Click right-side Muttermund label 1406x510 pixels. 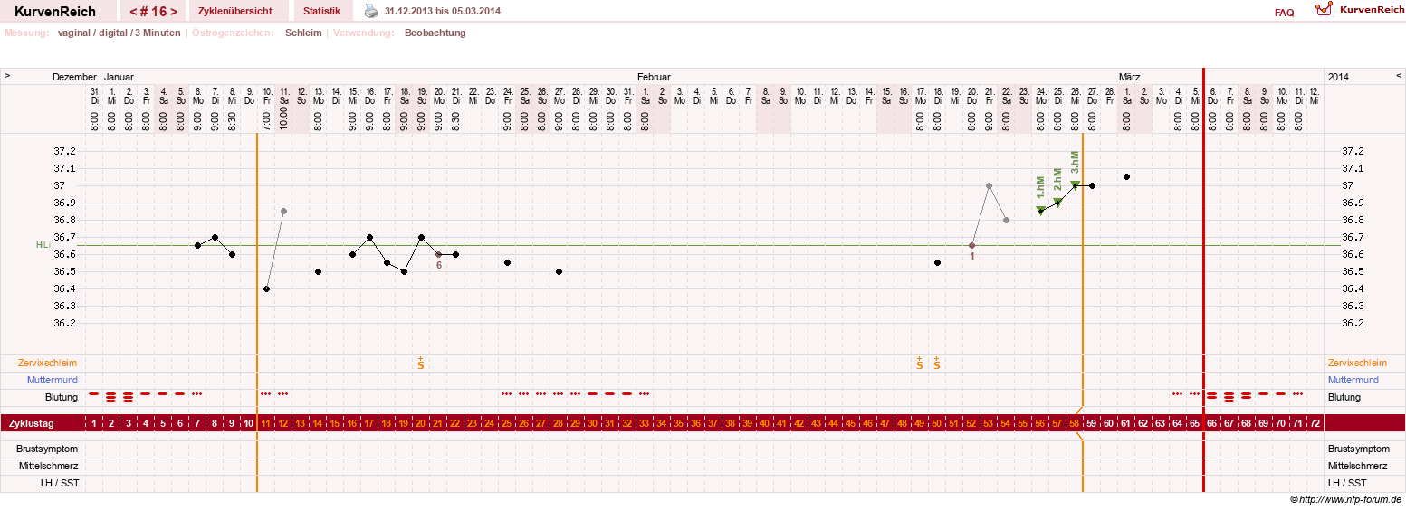[1354, 380]
